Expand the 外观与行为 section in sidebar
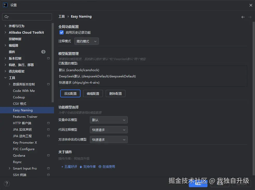Viewport: 255px width, 190px height. click(5, 26)
